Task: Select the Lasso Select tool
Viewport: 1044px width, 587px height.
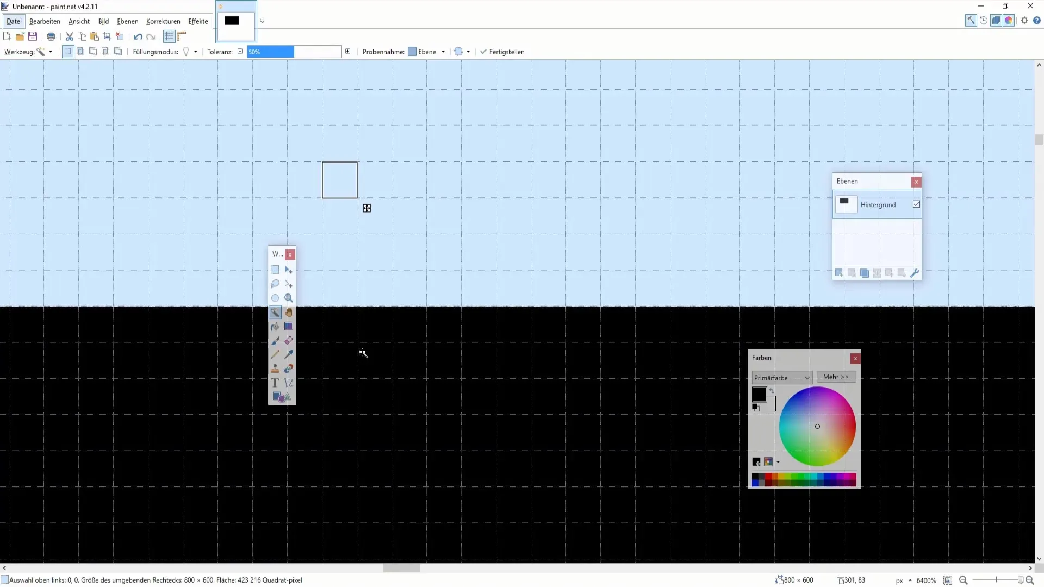Action: [275, 284]
